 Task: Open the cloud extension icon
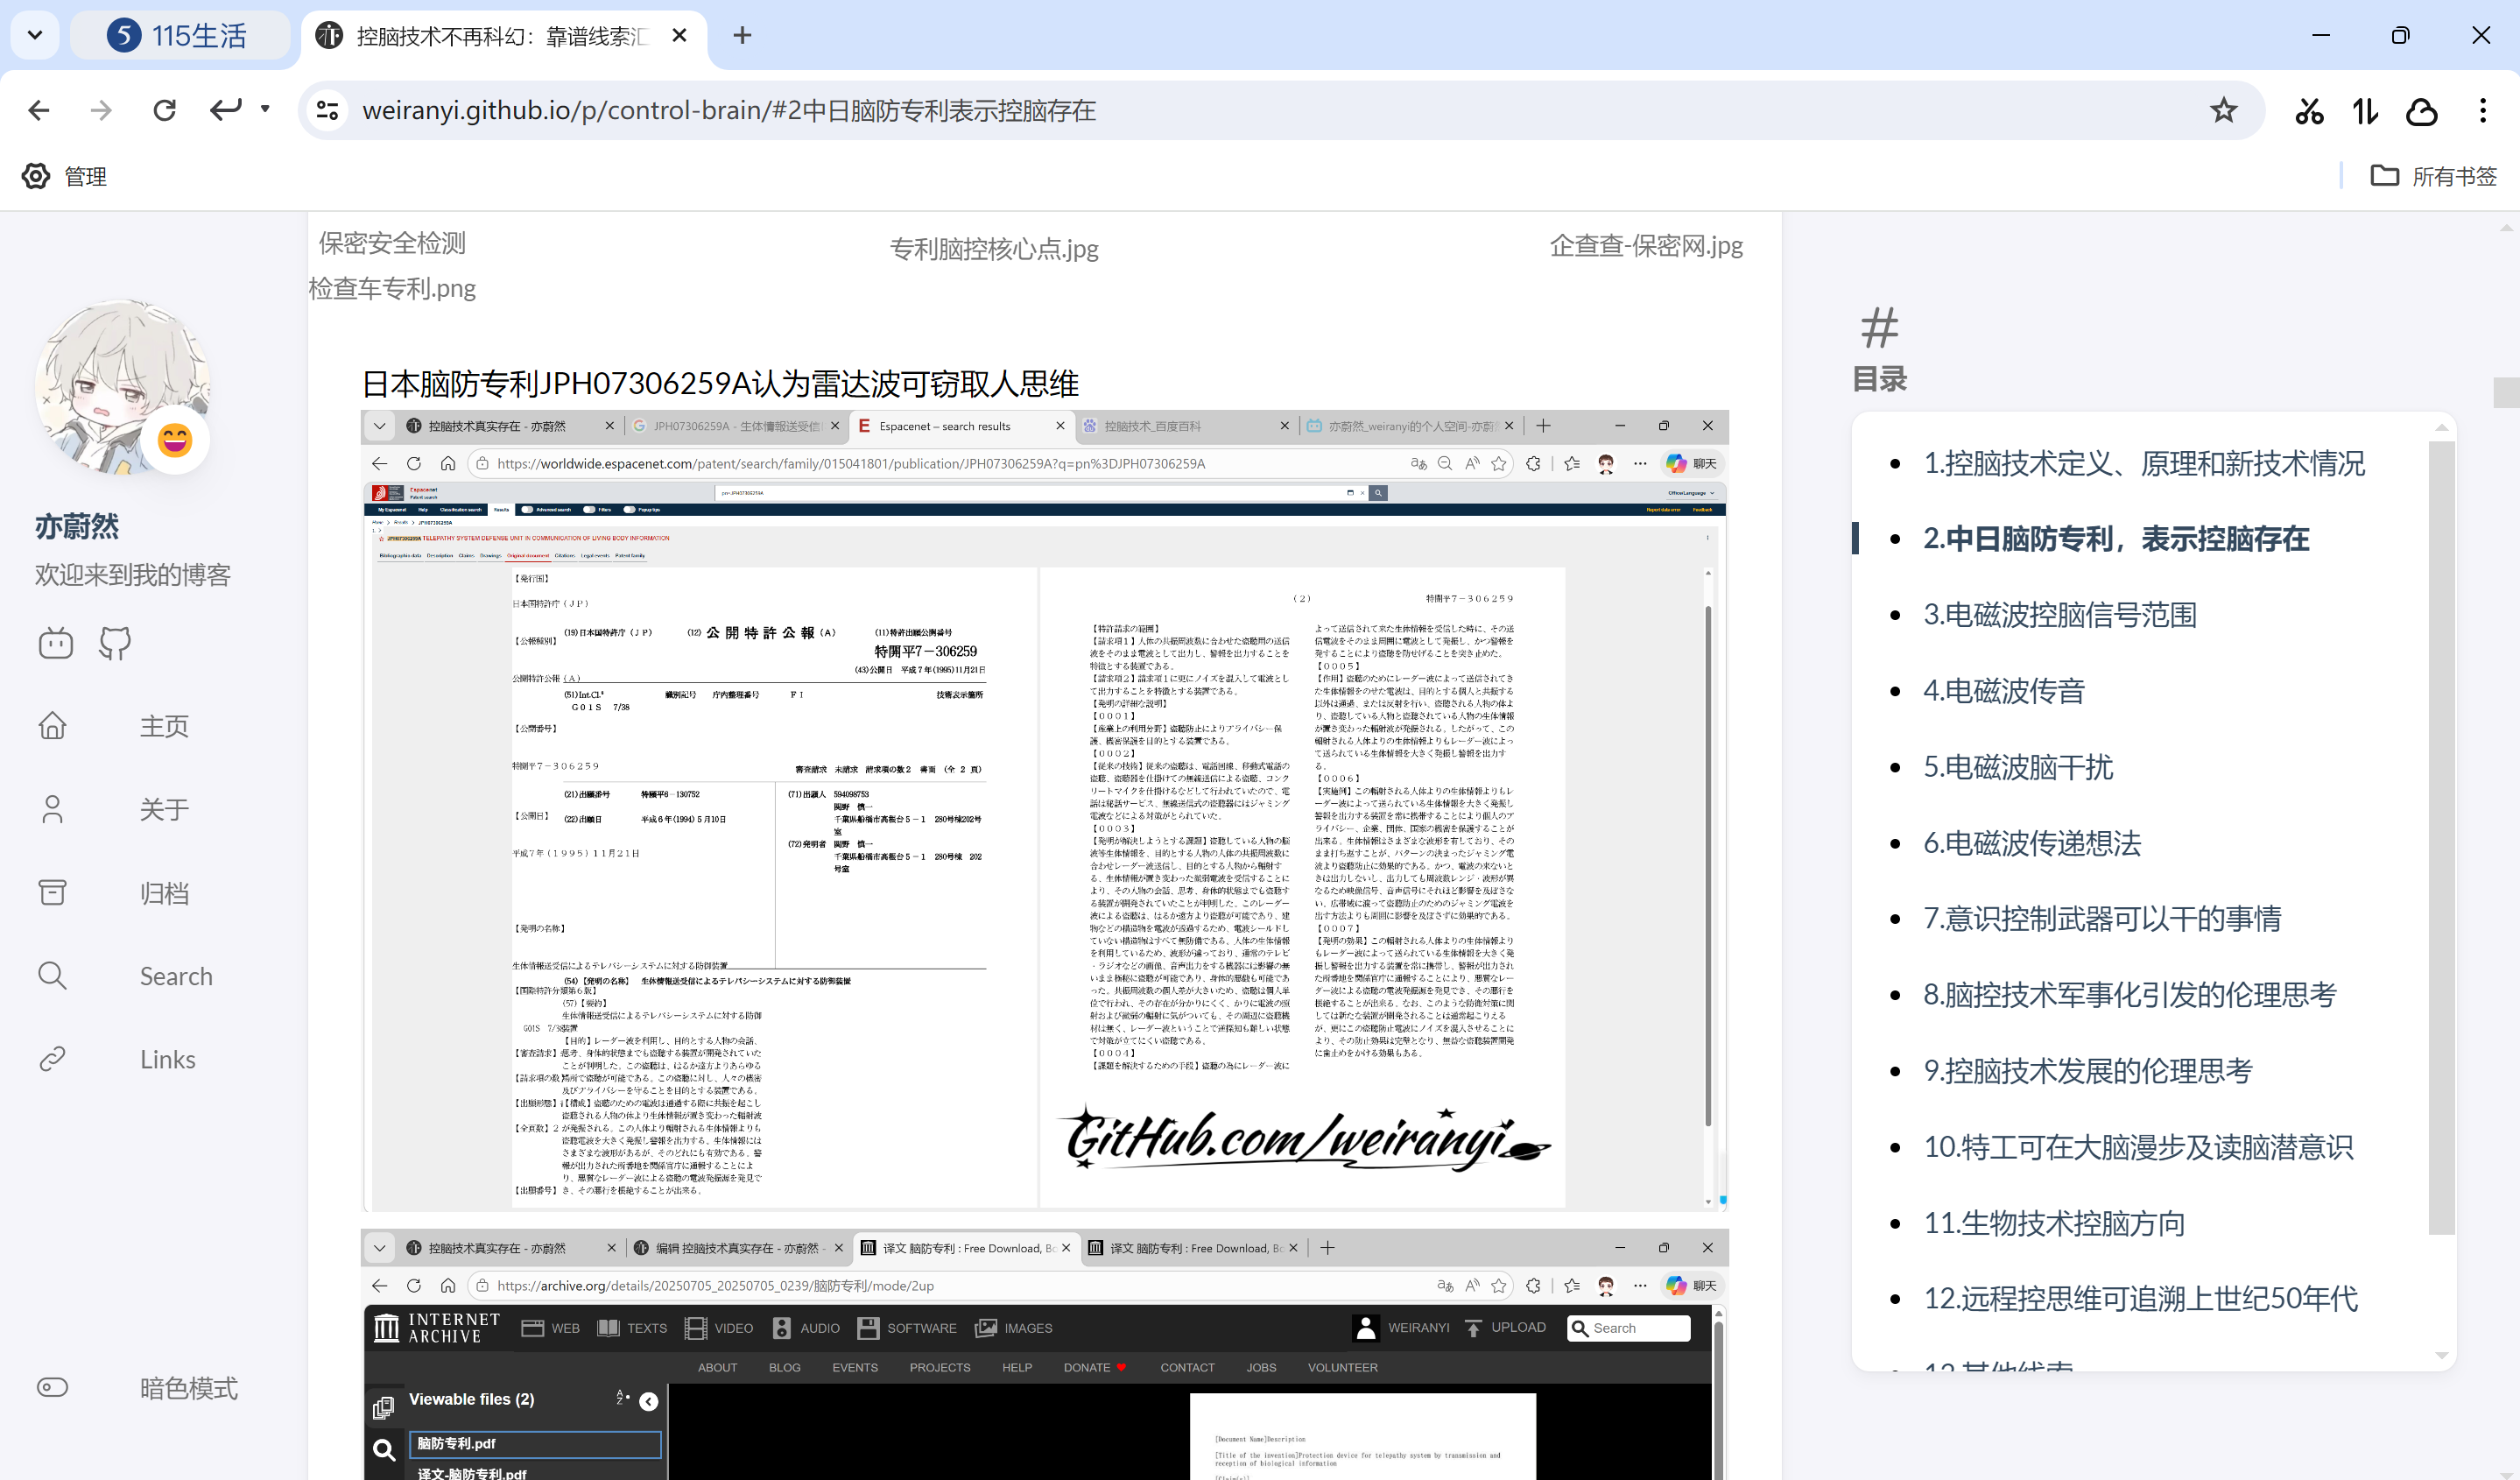(x=2421, y=110)
